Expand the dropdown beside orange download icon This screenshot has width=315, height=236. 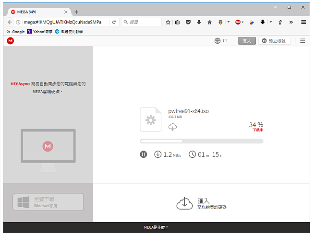tap(229, 22)
